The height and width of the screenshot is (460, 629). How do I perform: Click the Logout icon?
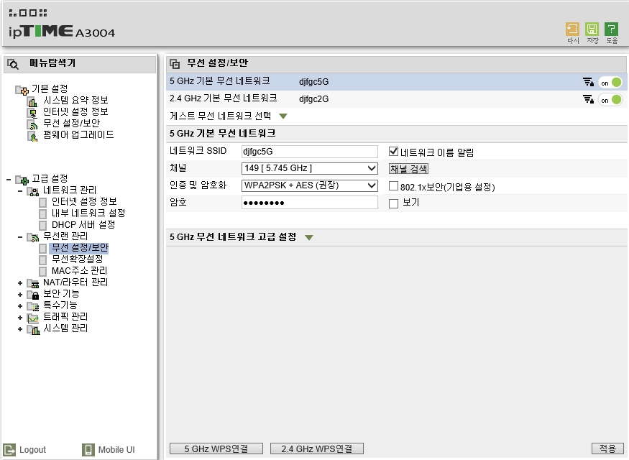(x=9, y=449)
